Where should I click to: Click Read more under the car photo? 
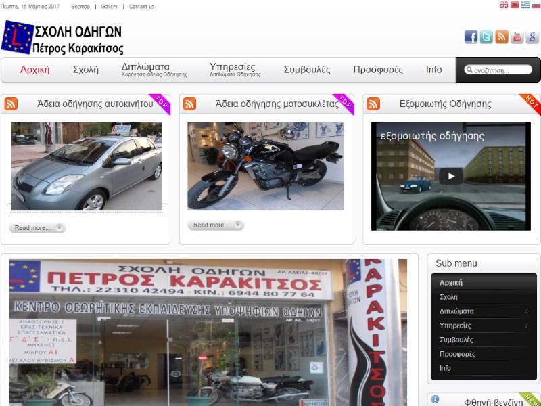(x=37, y=228)
